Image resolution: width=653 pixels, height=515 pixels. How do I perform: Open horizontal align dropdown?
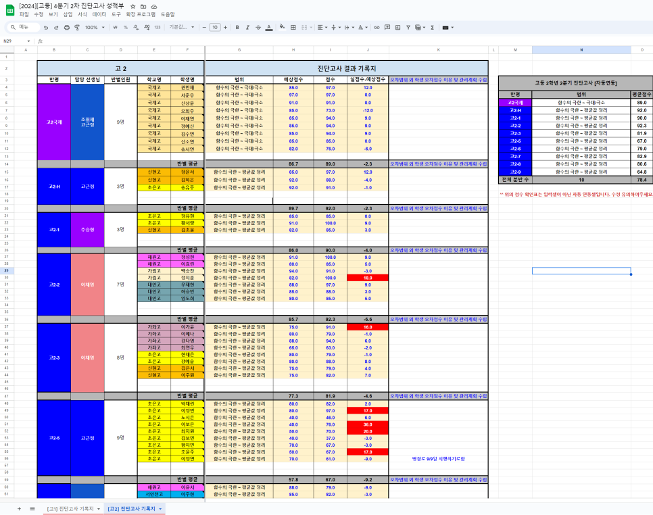click(322, 28)
